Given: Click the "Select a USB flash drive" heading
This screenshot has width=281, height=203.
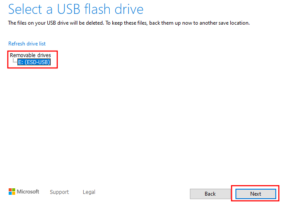Looking at the screenshot, I should pos(75,9).
